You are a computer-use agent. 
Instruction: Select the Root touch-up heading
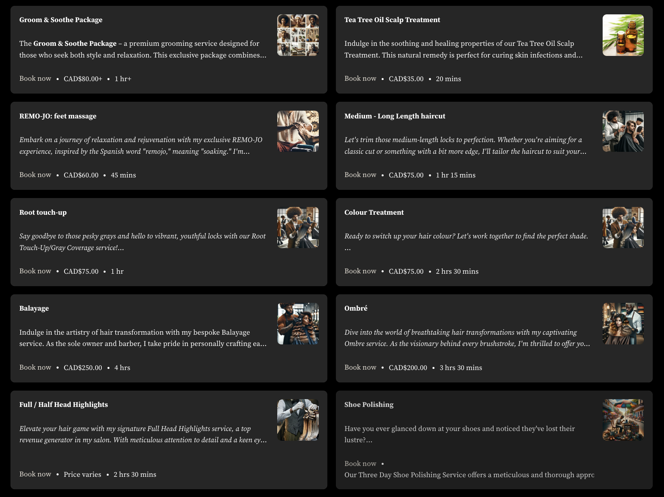pyautogui.click(x=43, y=212)
